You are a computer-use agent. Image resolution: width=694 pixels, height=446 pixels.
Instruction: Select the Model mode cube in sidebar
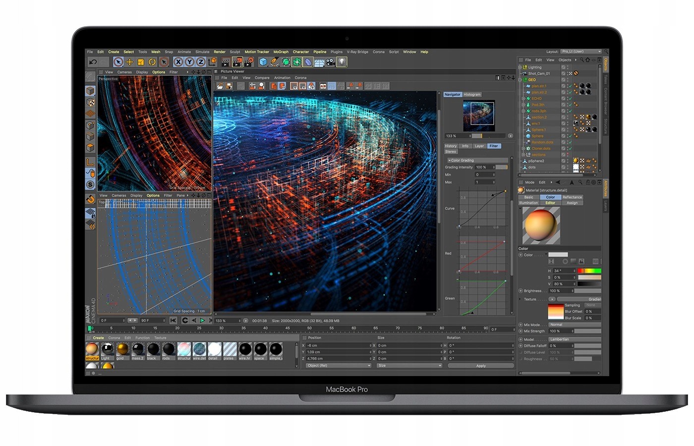click(90, 91)
